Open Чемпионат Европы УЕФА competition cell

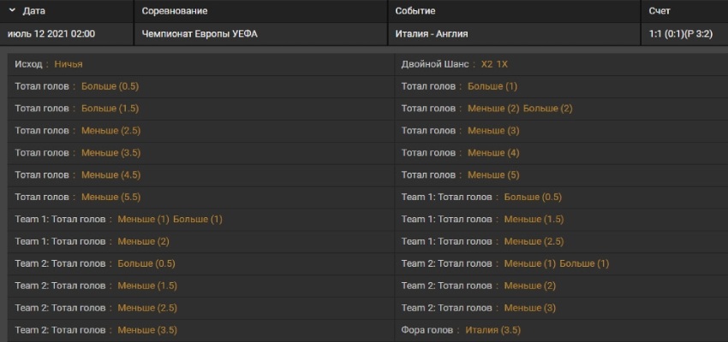(x=200, y=34)
